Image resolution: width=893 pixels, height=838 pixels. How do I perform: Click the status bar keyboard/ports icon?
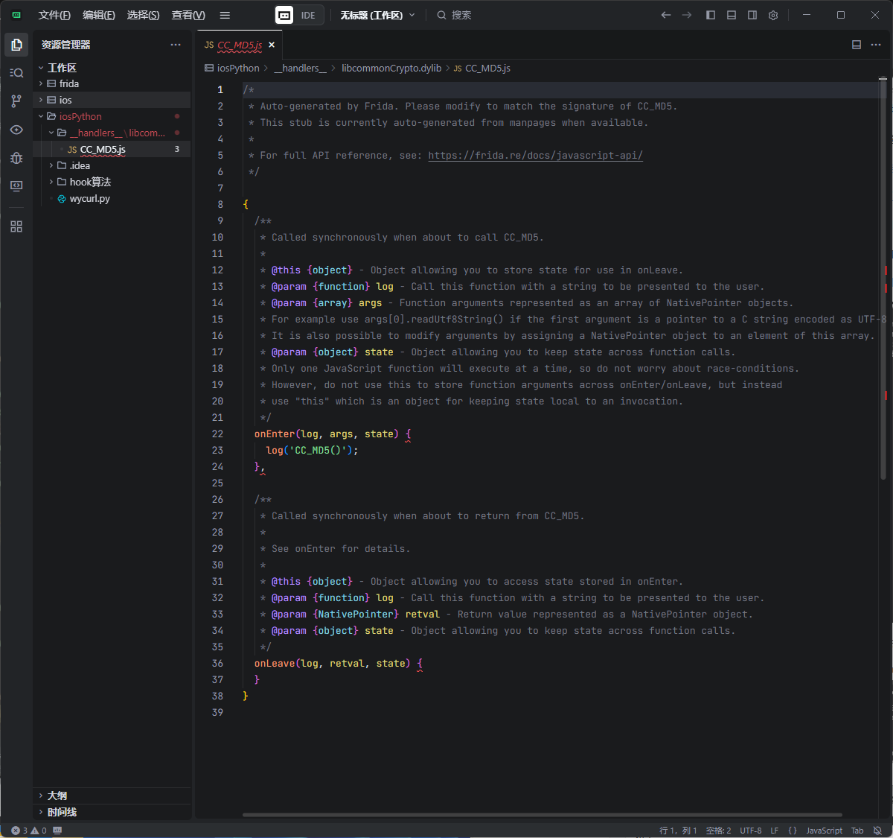(57, 831)
